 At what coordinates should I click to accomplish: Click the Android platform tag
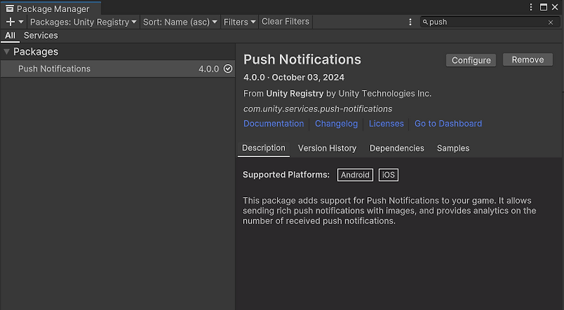click(355, 175)
